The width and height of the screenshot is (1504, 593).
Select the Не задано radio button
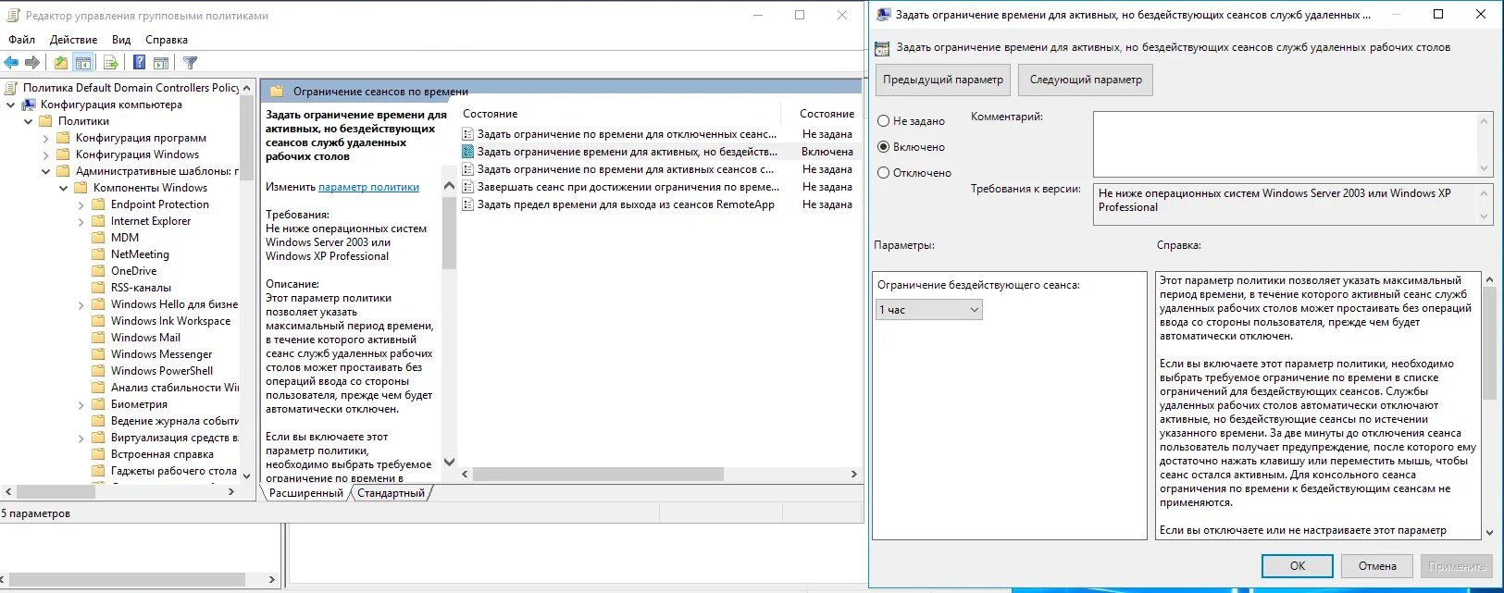click(883, 121)
